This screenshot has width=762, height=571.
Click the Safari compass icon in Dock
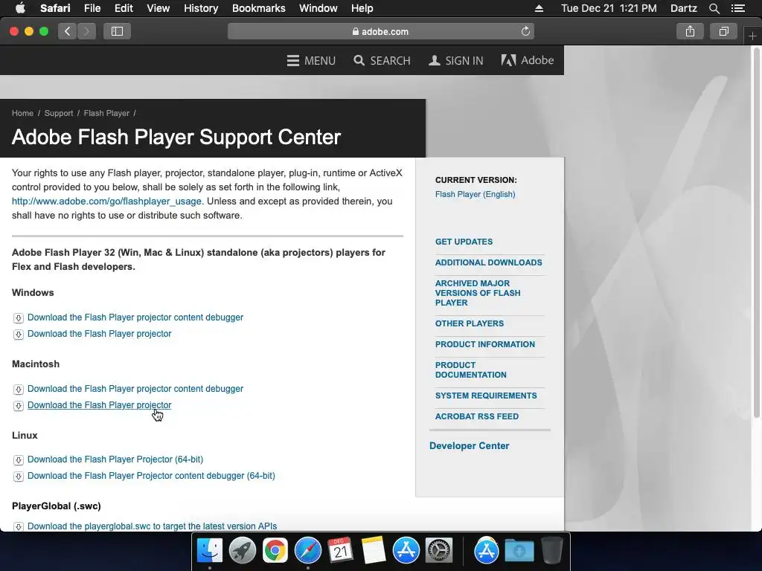point(307,551)
